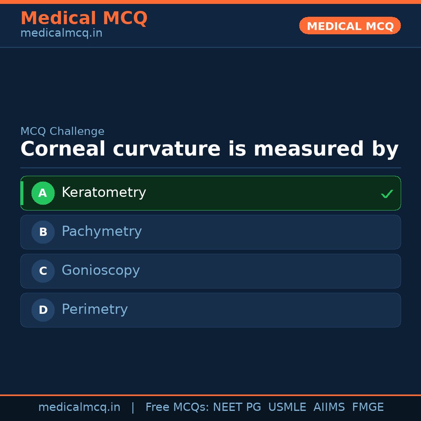The height and width of the screenshot is (421, 421).
Task: Click NEET PG in the footer navigation
Action: tap(237, 407)
